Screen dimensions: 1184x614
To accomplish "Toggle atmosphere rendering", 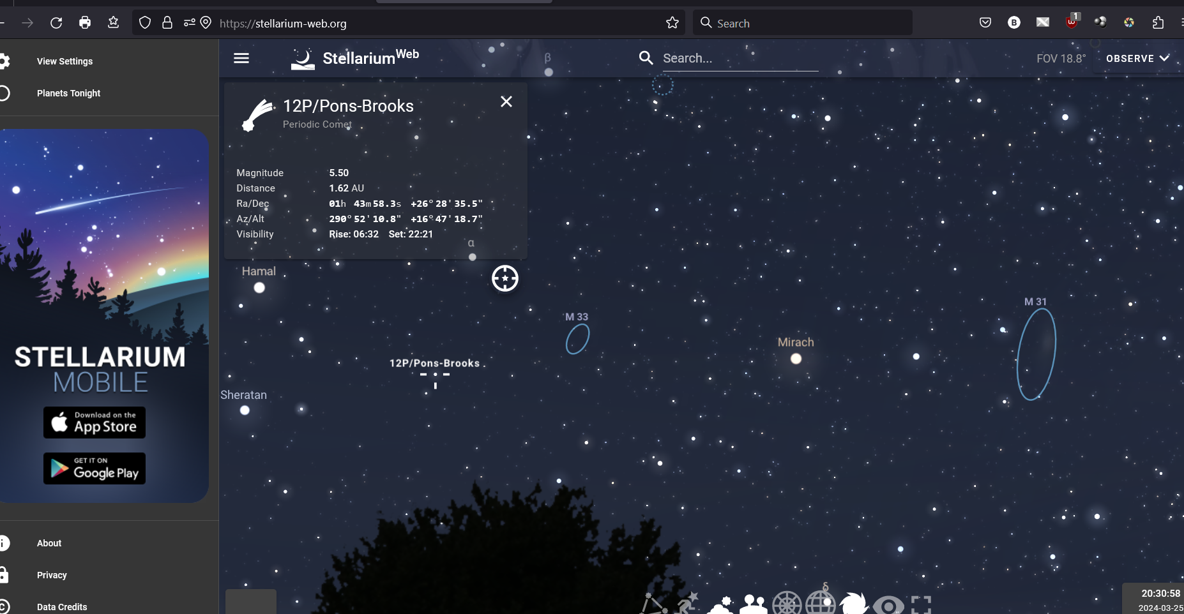I will pos(721,604).
